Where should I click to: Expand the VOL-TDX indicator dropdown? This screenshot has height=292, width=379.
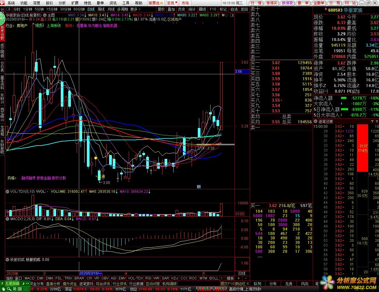click(x=7, y=192)
